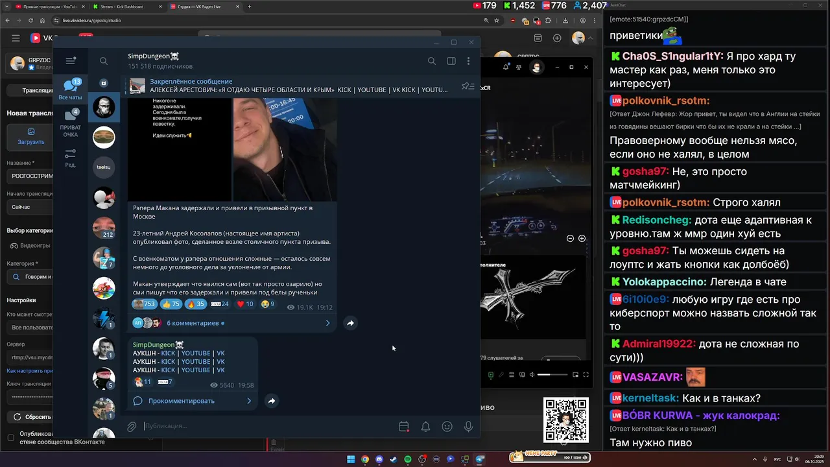The image size is (830, 467).
Task: Open first YOUTUBE link in АУКШН post
Action: [x=195, y=353]
